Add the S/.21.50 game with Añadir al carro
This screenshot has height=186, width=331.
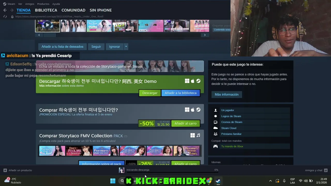tap(185, 123)
